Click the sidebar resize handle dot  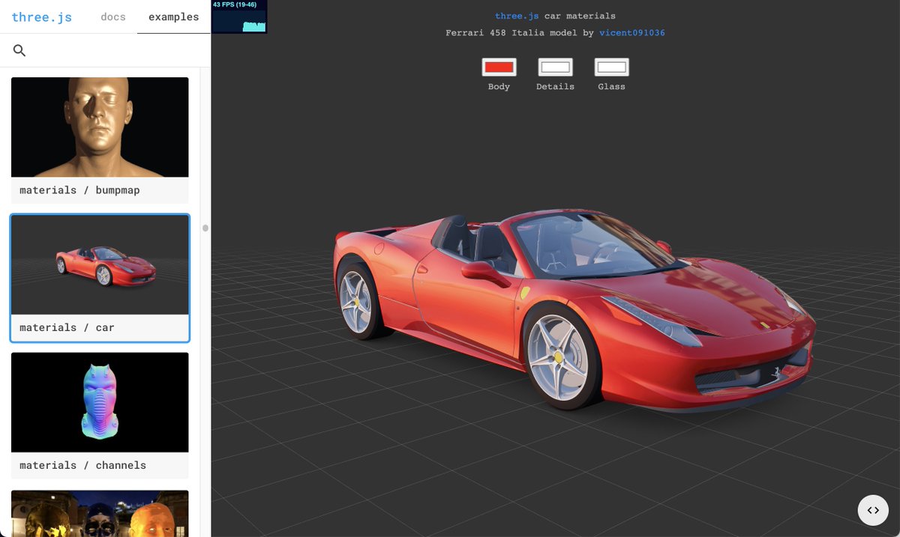(205, 229)
